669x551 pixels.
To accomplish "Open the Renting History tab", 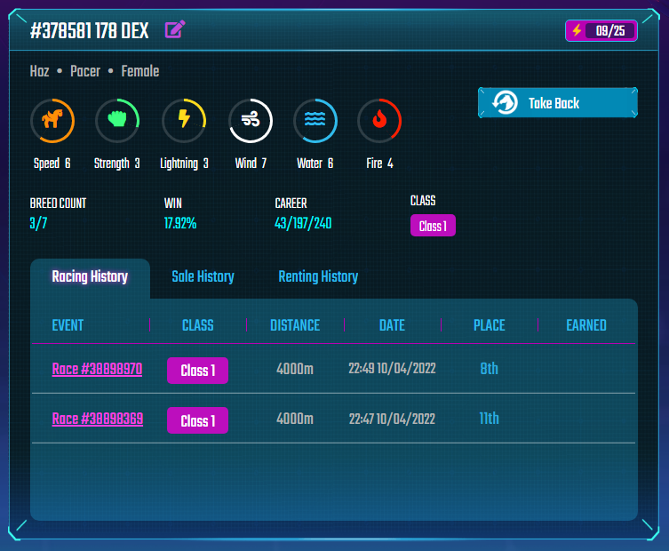I will (x=318, y=276).
